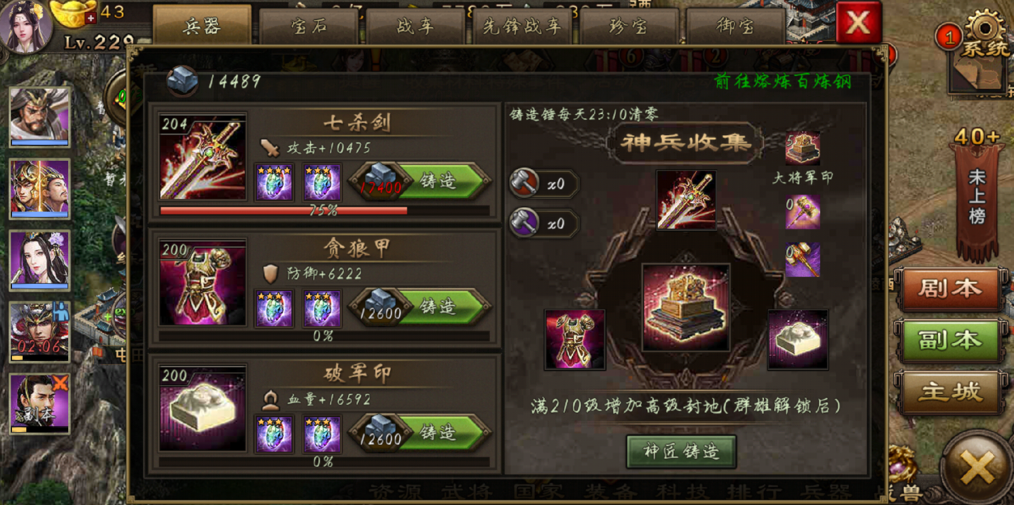Switch to the 战车 tab
Image resolution: width=1014 pixels, height=505 pixels.
pos(415,26)
